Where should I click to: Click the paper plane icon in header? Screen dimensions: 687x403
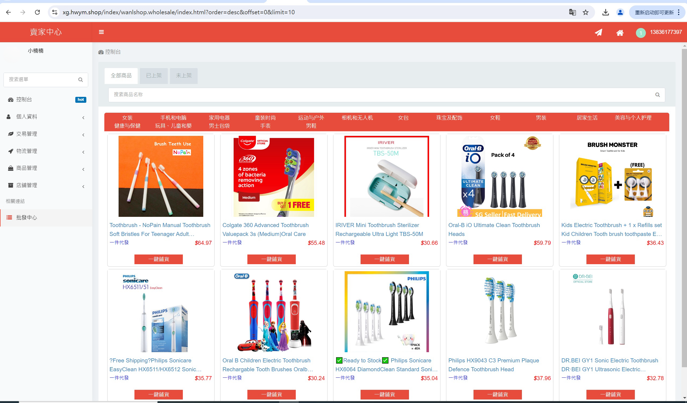pos(598,33)
